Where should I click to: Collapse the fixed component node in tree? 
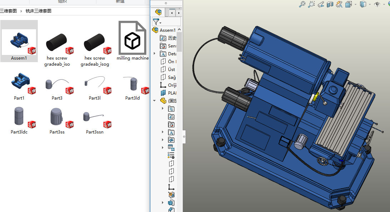click(x=155, y=101)
